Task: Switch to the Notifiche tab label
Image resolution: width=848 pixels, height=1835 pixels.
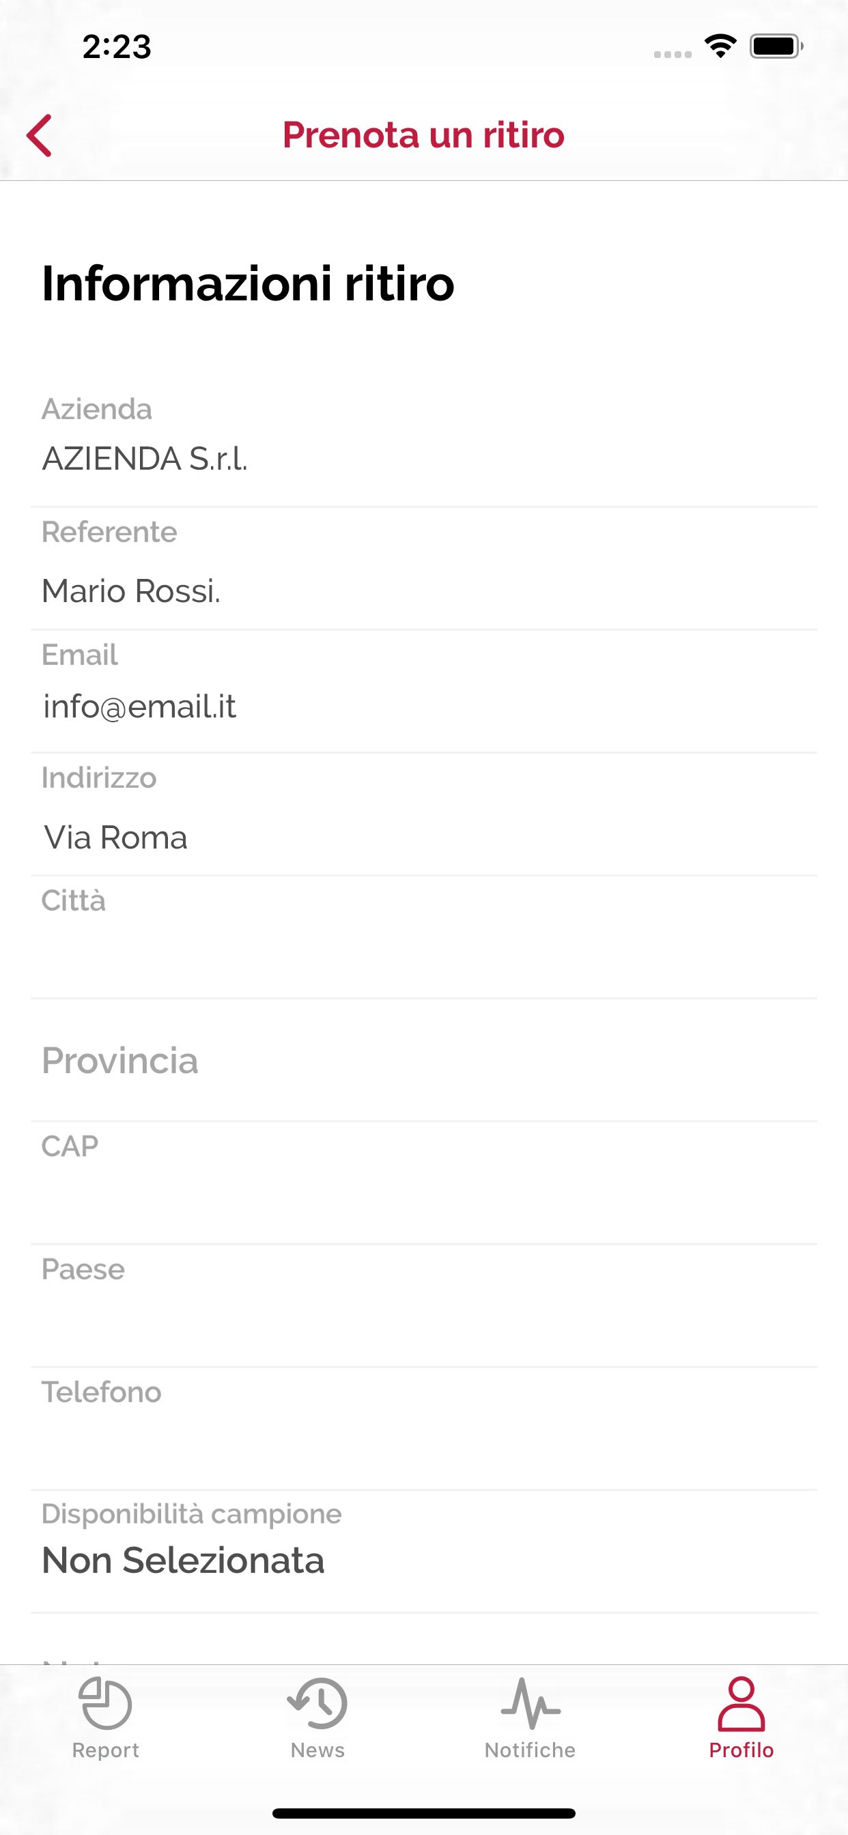Action: (531, 1750)
